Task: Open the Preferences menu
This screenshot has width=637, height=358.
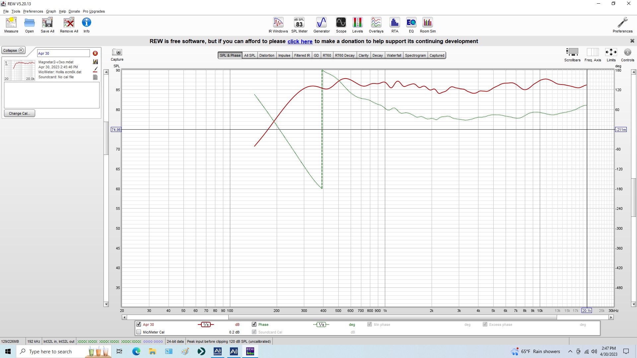Action: (33, 11)
